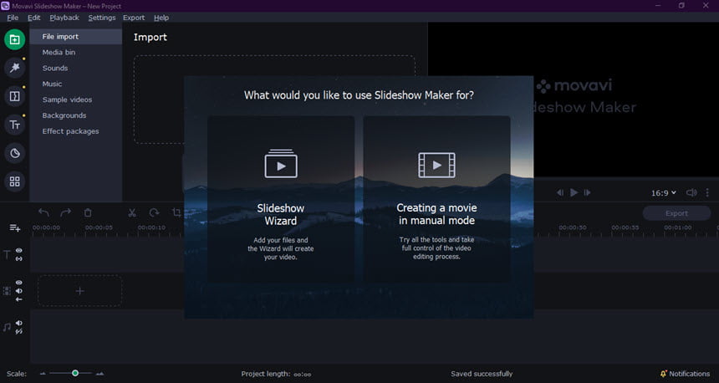
Task: Toggle video track visibility eye
Action: tap(18, 283)
